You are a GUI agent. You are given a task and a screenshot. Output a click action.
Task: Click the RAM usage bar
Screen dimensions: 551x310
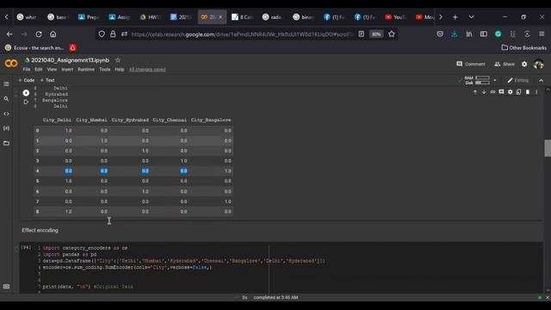482,77
